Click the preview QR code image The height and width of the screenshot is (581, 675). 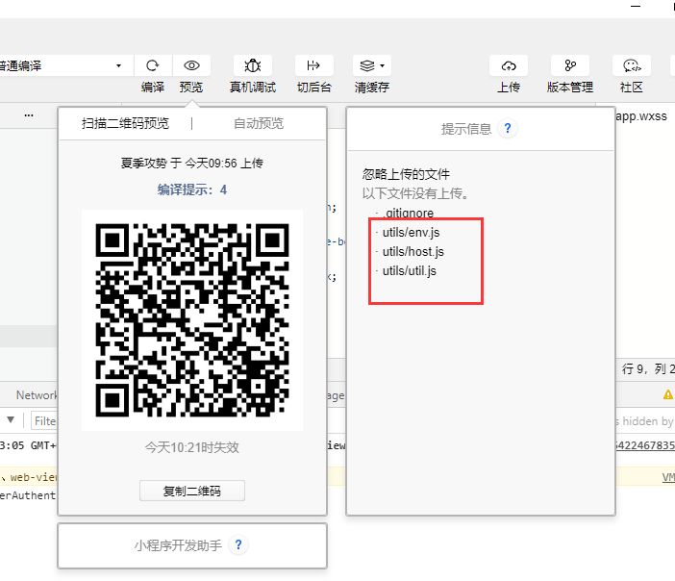(192, 320)
